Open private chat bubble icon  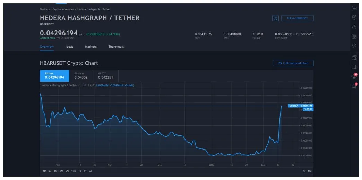tap(354, 67)
